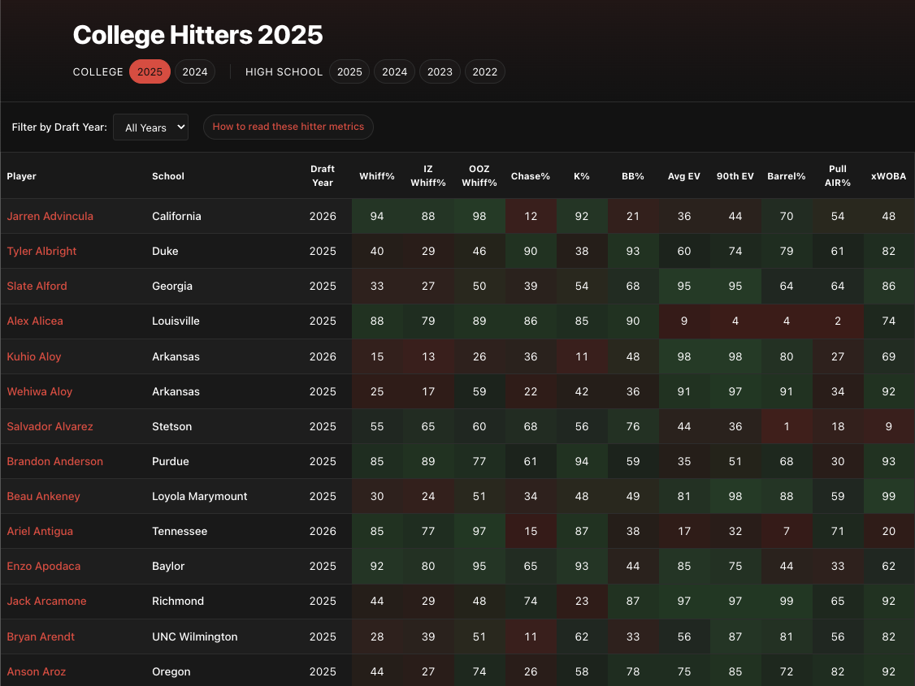Select the currently active College 2025 tab
The height and width of the screenshot is (686, 915).
pos(150,71)
